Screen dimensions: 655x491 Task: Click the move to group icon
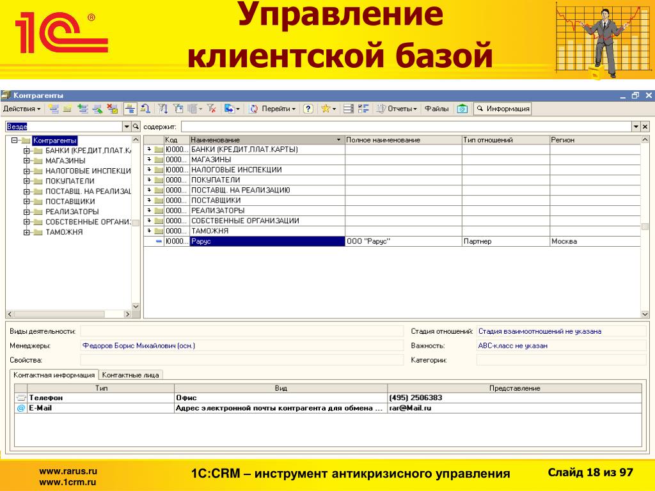click(x=145, y=109)
